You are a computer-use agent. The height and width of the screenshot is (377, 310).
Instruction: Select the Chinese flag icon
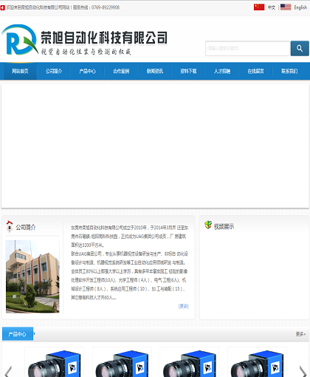[259, 7]
